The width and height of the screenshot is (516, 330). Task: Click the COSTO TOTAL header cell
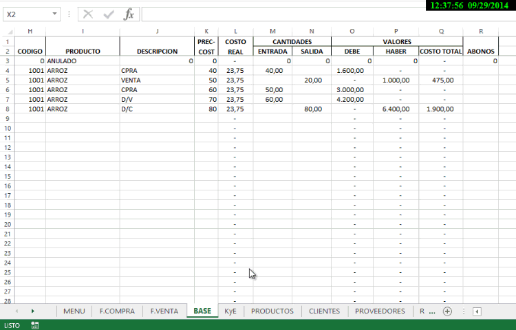441,52
